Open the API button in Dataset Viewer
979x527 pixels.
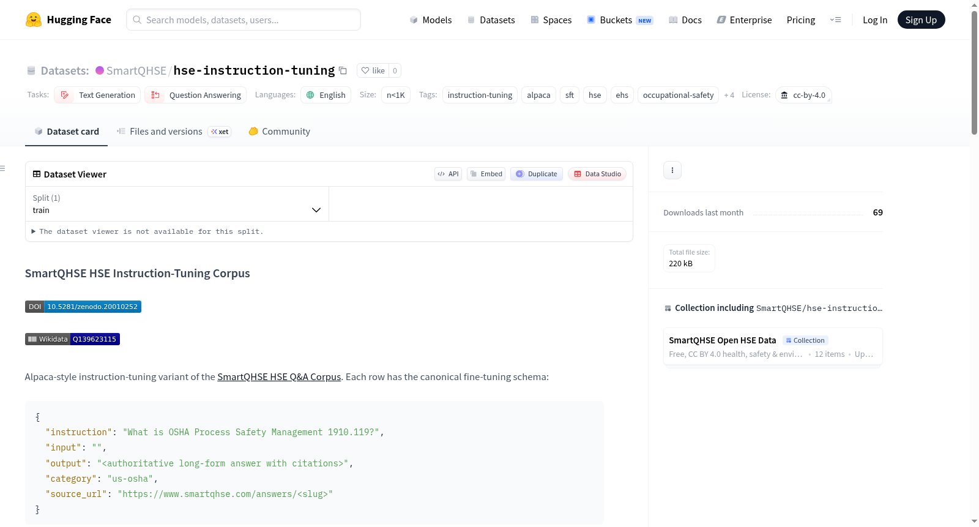[448, 174]
